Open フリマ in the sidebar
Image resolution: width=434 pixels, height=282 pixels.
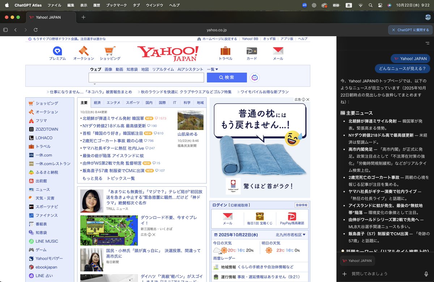point(41,121)
